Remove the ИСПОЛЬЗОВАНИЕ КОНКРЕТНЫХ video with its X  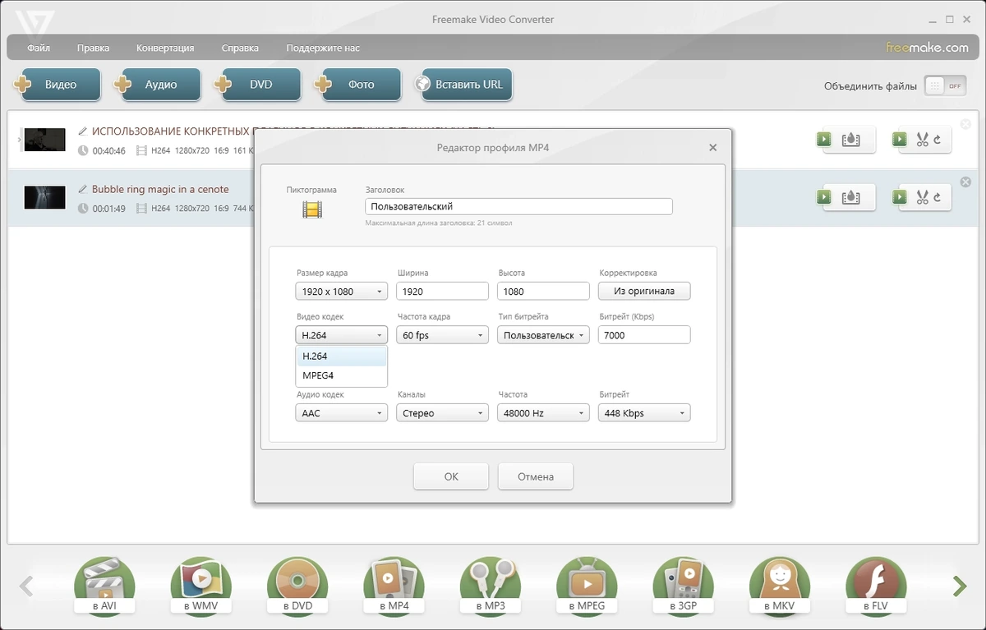coord(965,125)
